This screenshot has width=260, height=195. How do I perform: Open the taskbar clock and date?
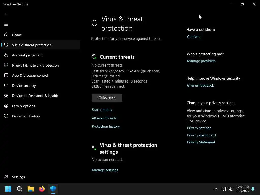(x=242, y=189)
